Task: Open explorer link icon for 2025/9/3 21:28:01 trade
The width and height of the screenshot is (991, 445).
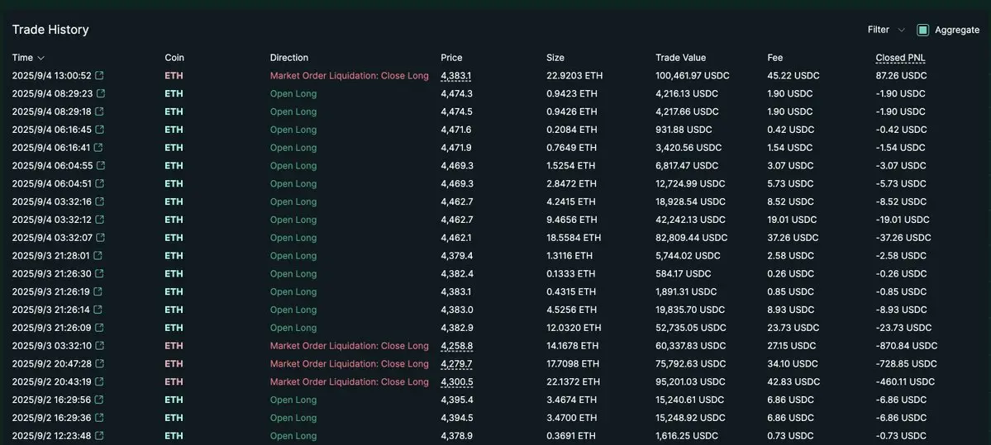Action: 98,256
